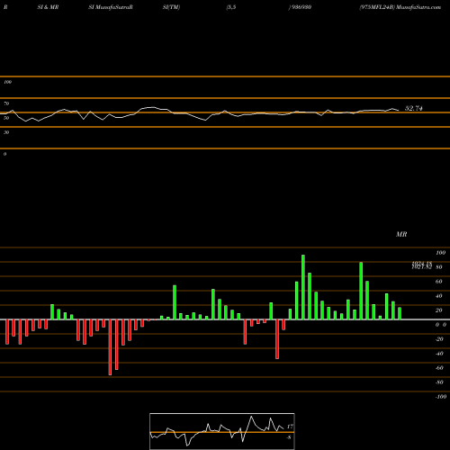450x450 pixels.
Task: Click the overlapping 1024.18 price label
Action: click(x=422, y=264)
